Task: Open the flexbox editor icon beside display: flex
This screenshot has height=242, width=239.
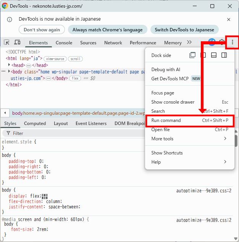Action: (x=45, y=197)
